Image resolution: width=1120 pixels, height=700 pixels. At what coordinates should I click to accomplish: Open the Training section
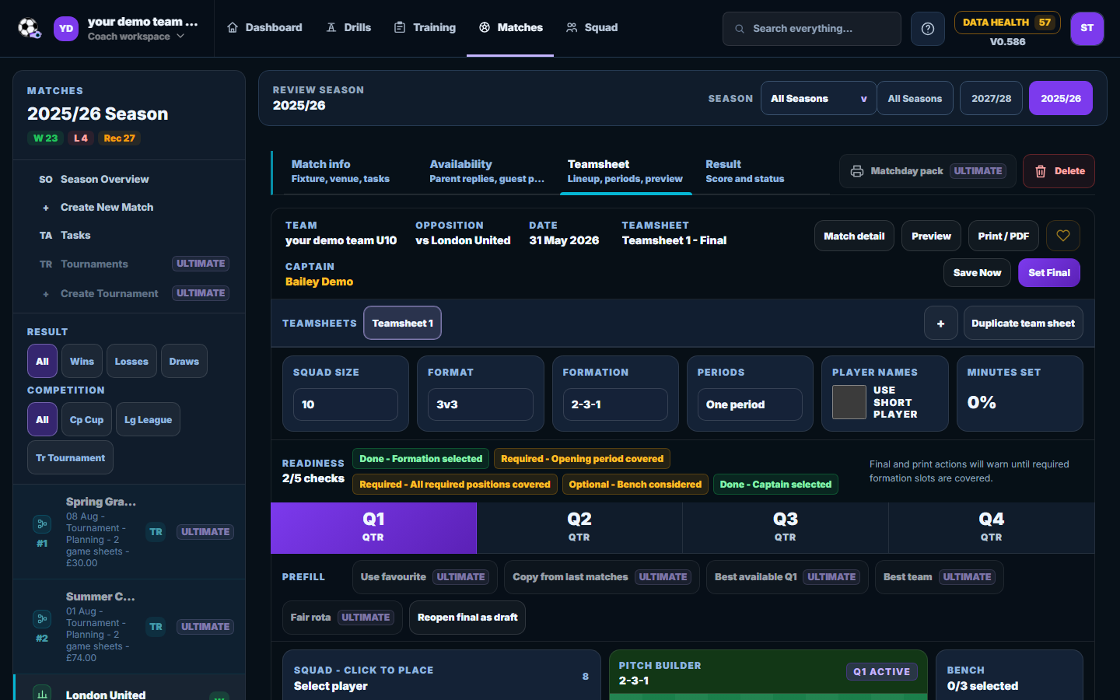pos(425,27)
